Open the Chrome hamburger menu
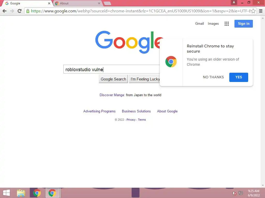Screen dimensions: 265x198 [261, 11]
